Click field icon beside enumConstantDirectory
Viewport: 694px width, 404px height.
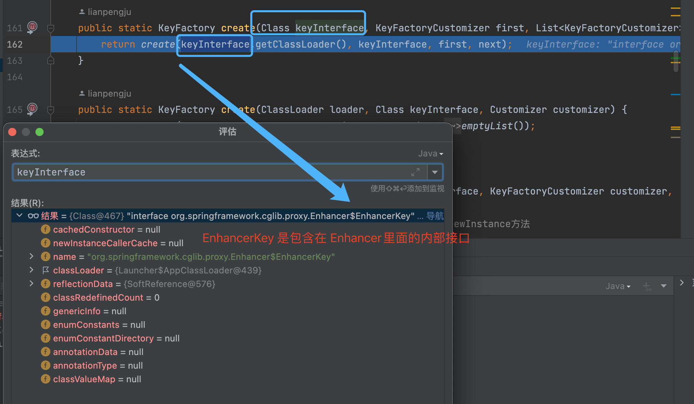pos(46,338)
